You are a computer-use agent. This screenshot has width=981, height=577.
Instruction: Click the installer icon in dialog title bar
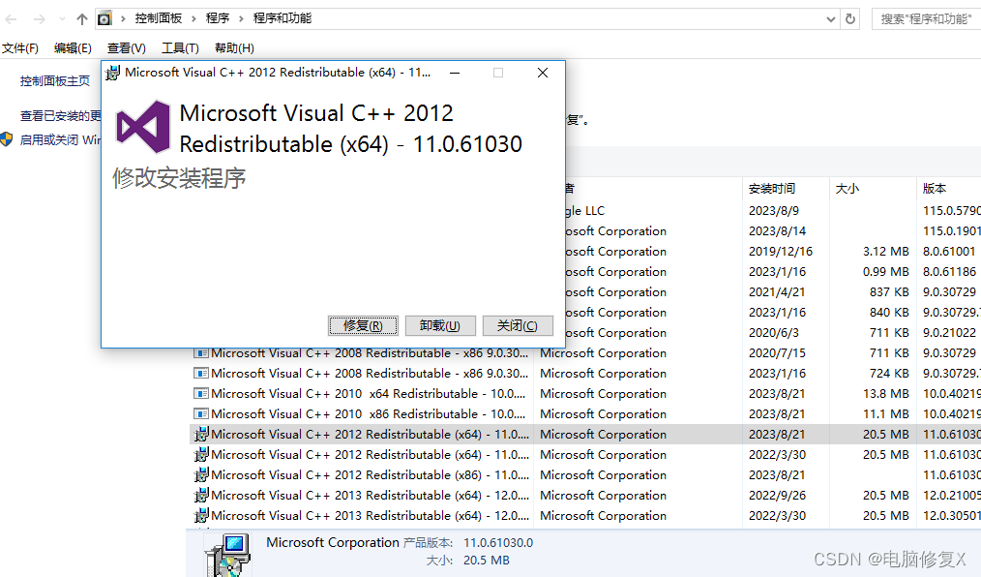point(112,74)
